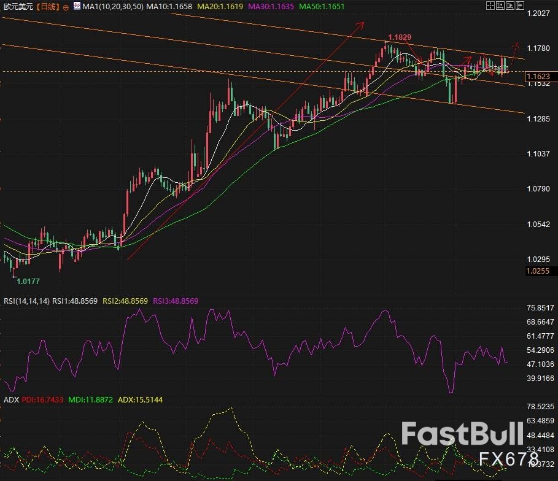Click the crosshair cursor icon in top toolbar

click(489, 7)
